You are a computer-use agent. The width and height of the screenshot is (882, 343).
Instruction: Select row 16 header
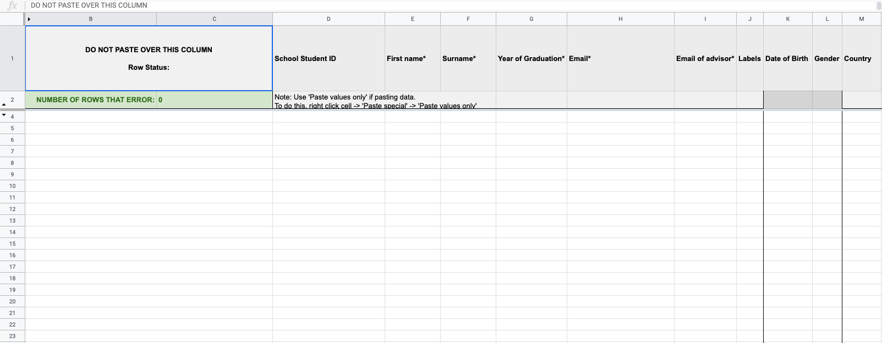tap(12, 255)
